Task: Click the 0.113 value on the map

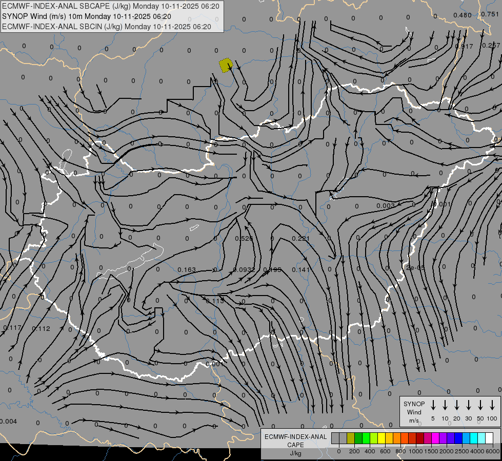Action: tap(215, 301)
